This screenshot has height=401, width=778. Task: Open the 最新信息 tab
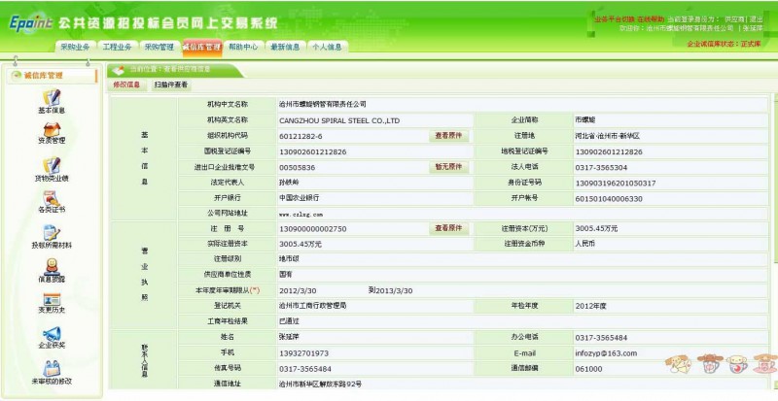285,47
